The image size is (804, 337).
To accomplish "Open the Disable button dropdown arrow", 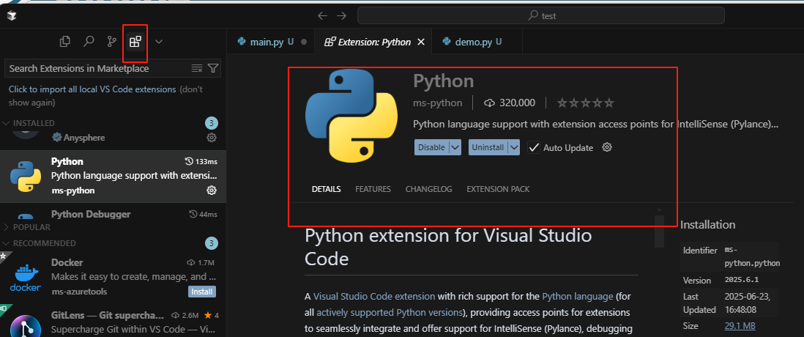I will tap(455, 147).
